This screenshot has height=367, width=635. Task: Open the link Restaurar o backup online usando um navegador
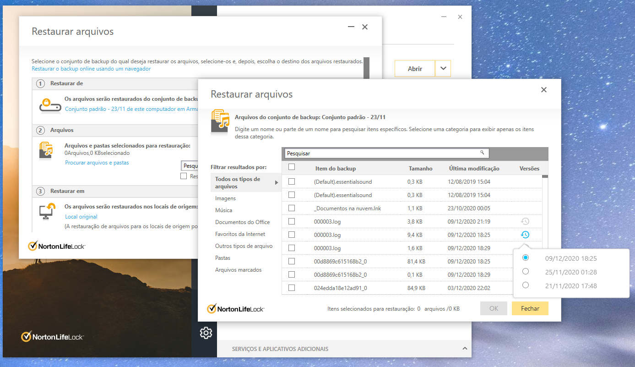coord(91,69)
